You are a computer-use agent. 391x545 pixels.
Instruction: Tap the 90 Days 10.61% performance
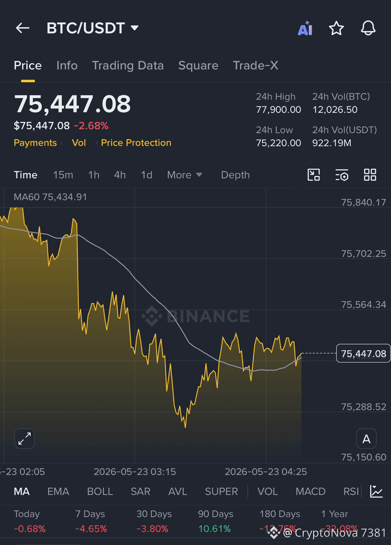pos(215,521)
